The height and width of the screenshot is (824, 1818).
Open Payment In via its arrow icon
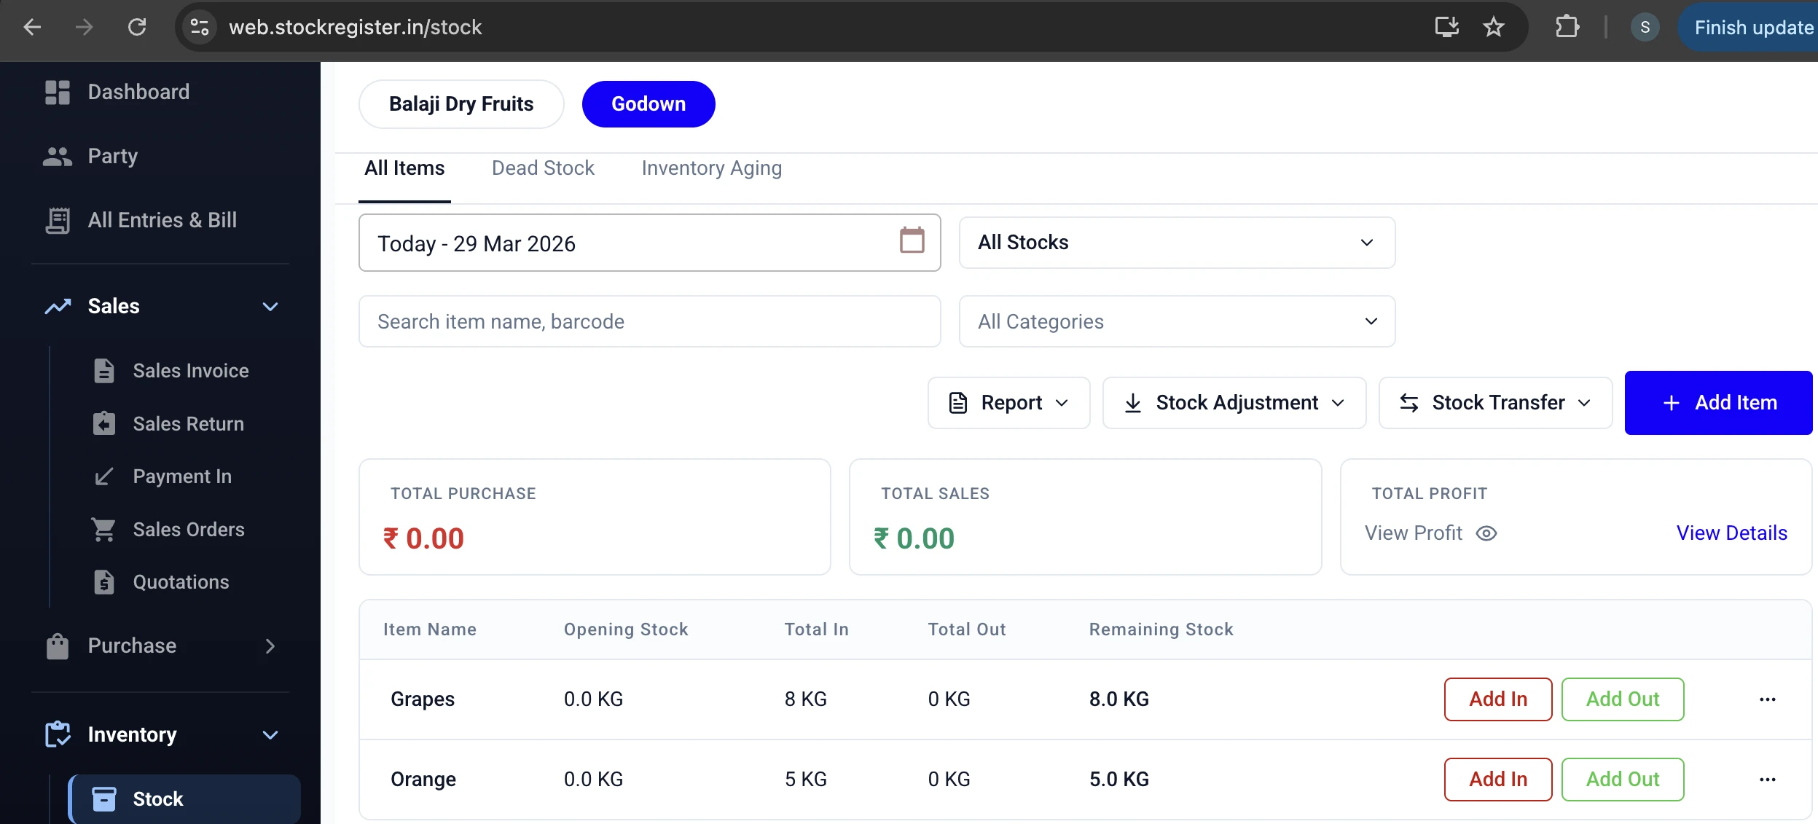(104, 476)
